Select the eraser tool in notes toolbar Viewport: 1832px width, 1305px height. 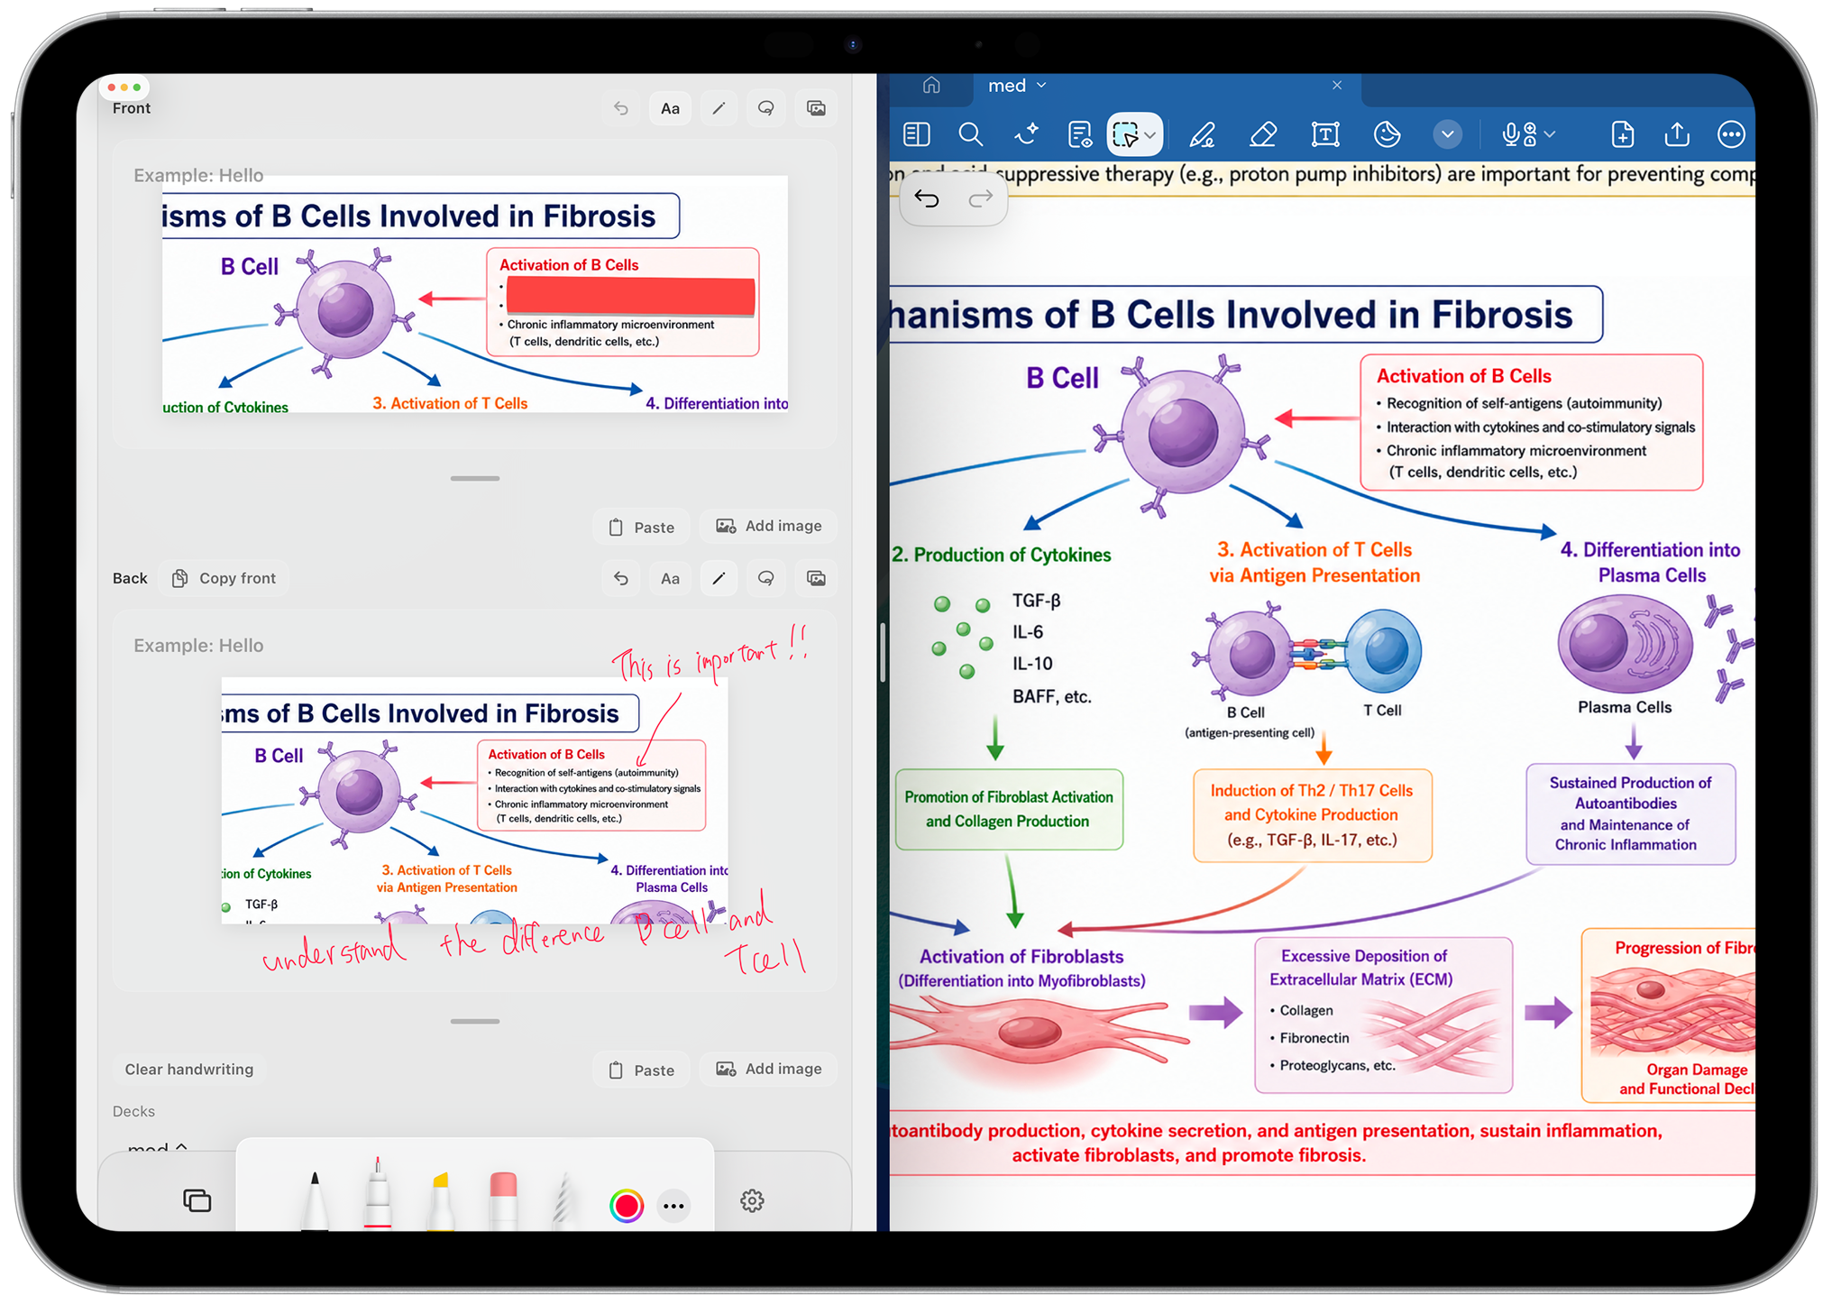(x=1263, y=134)
